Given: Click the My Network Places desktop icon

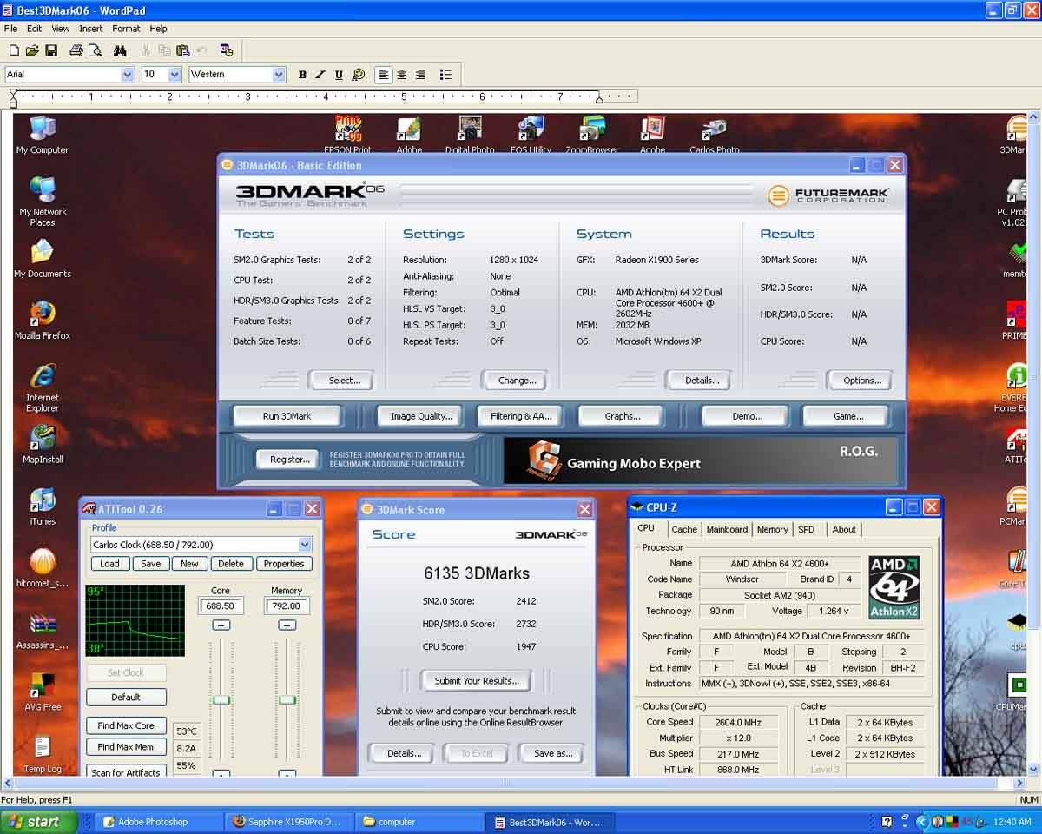Looking at the screenshot, I should (x=42, y=202).
